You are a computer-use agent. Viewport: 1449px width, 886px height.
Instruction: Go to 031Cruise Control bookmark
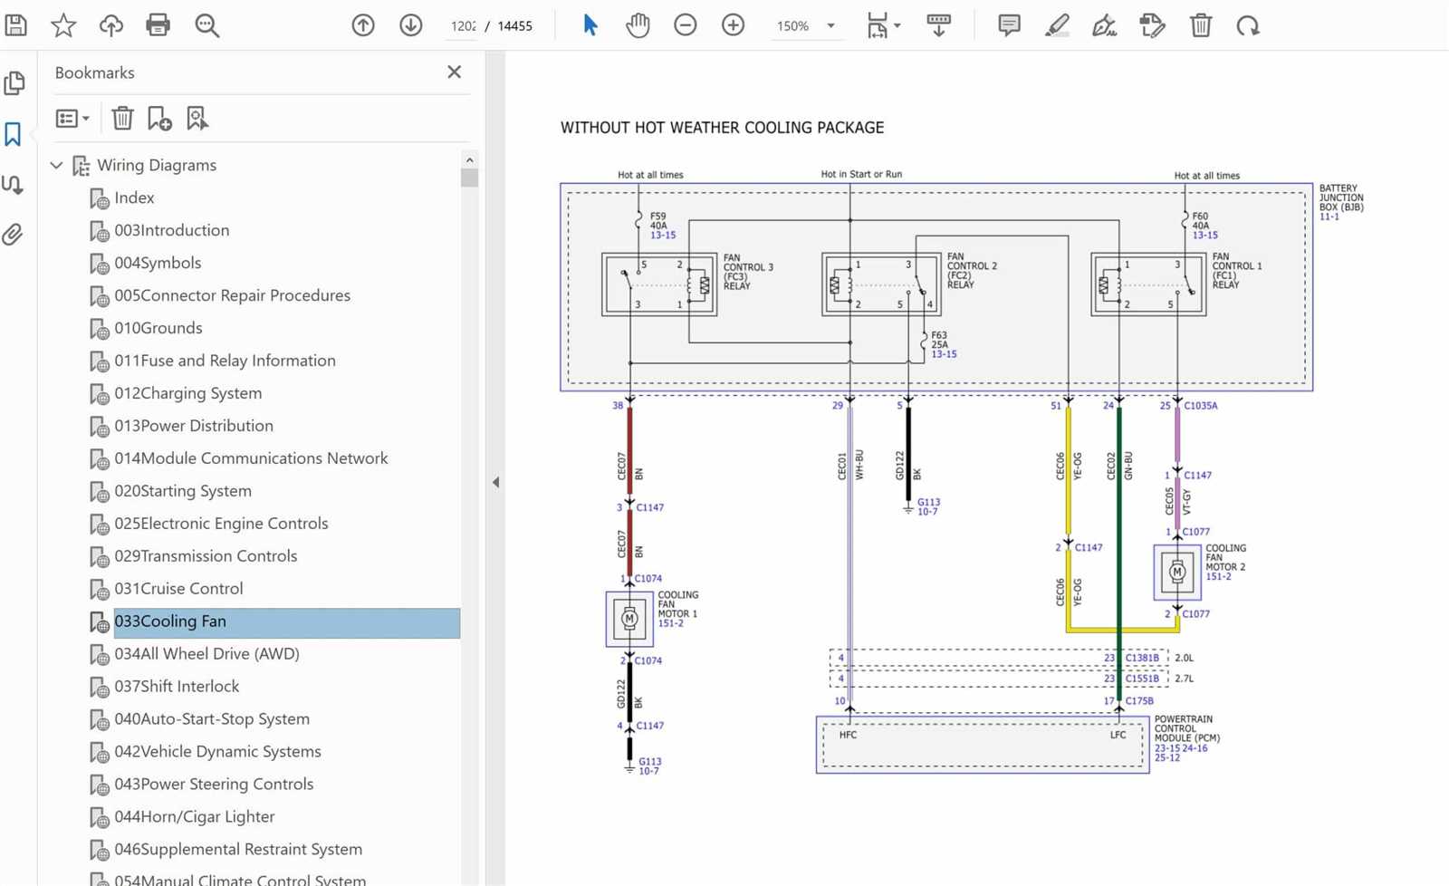tap(178, 589)
